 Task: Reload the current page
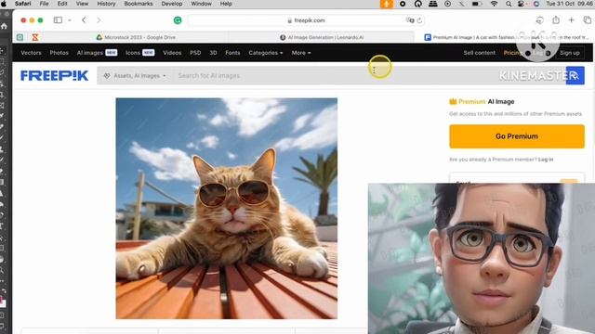point(419,20)
